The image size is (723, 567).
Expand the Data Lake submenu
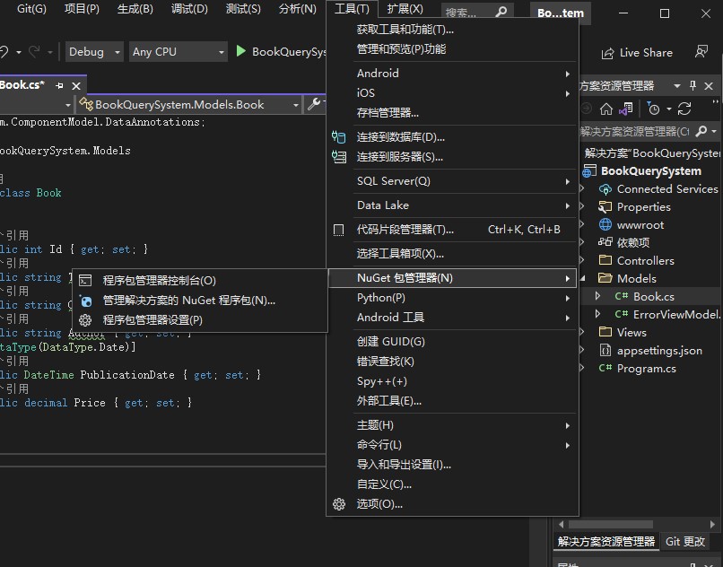452,205
